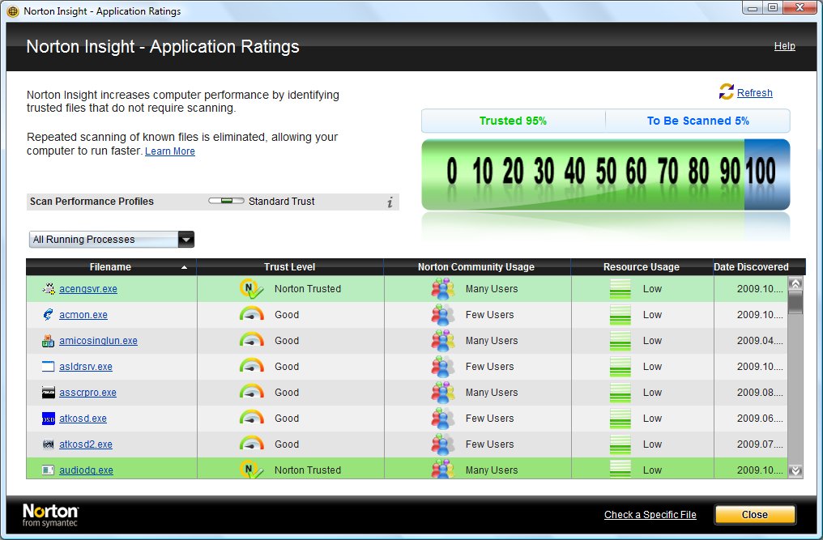Click the vertical scrollbar thumb in table

click(x=795, y=302)
